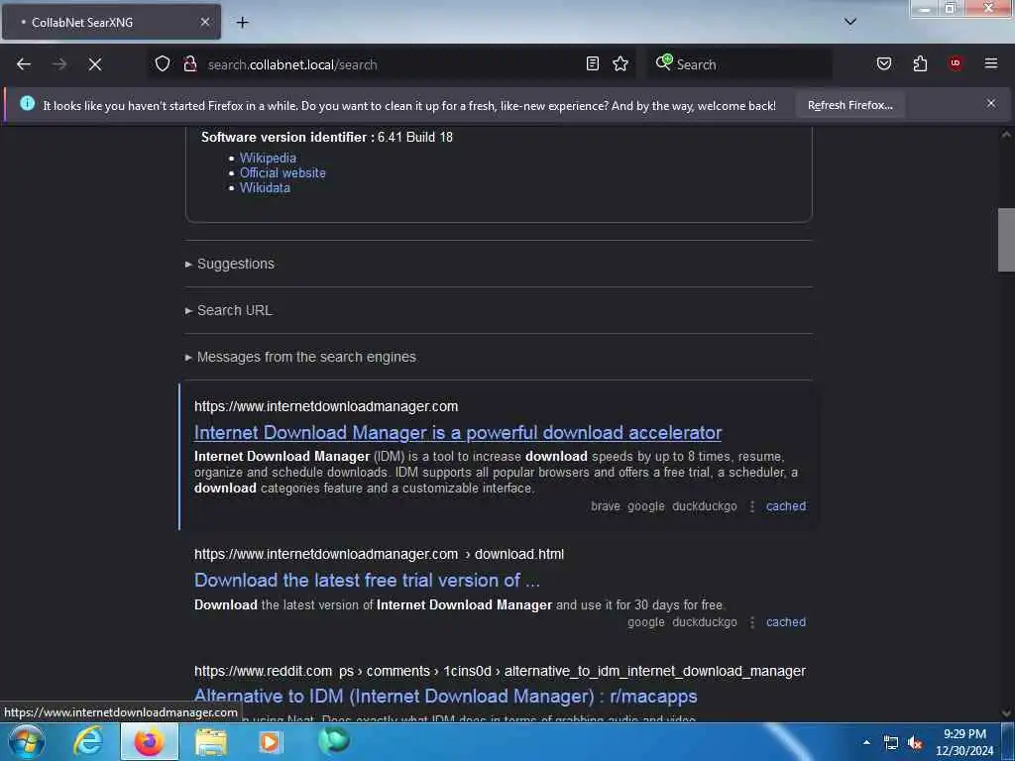Open the Firefox application menu
Viewport: 1015px width, 761px height.
991,63
